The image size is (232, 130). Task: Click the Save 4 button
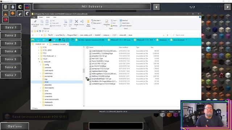(x=11, y=51)
